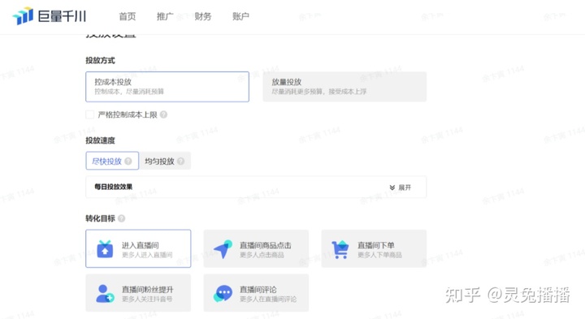
Task: Click help icon inside 尽快投放
Action: coord(128,161)
